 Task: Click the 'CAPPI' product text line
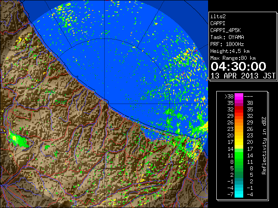tap(218, 23)
